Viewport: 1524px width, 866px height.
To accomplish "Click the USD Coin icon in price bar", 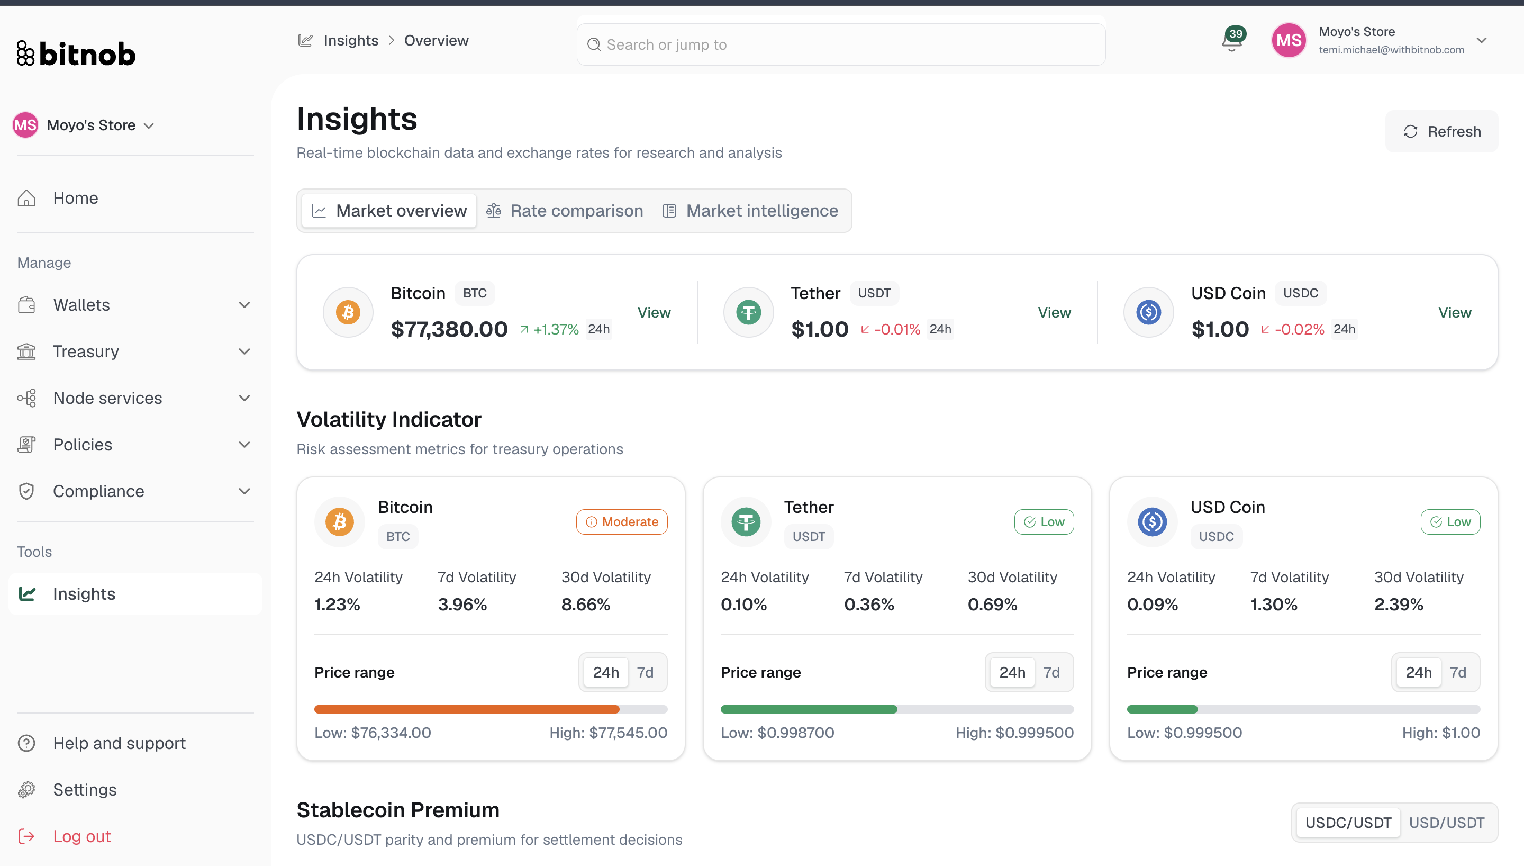I will [1148, 312].
